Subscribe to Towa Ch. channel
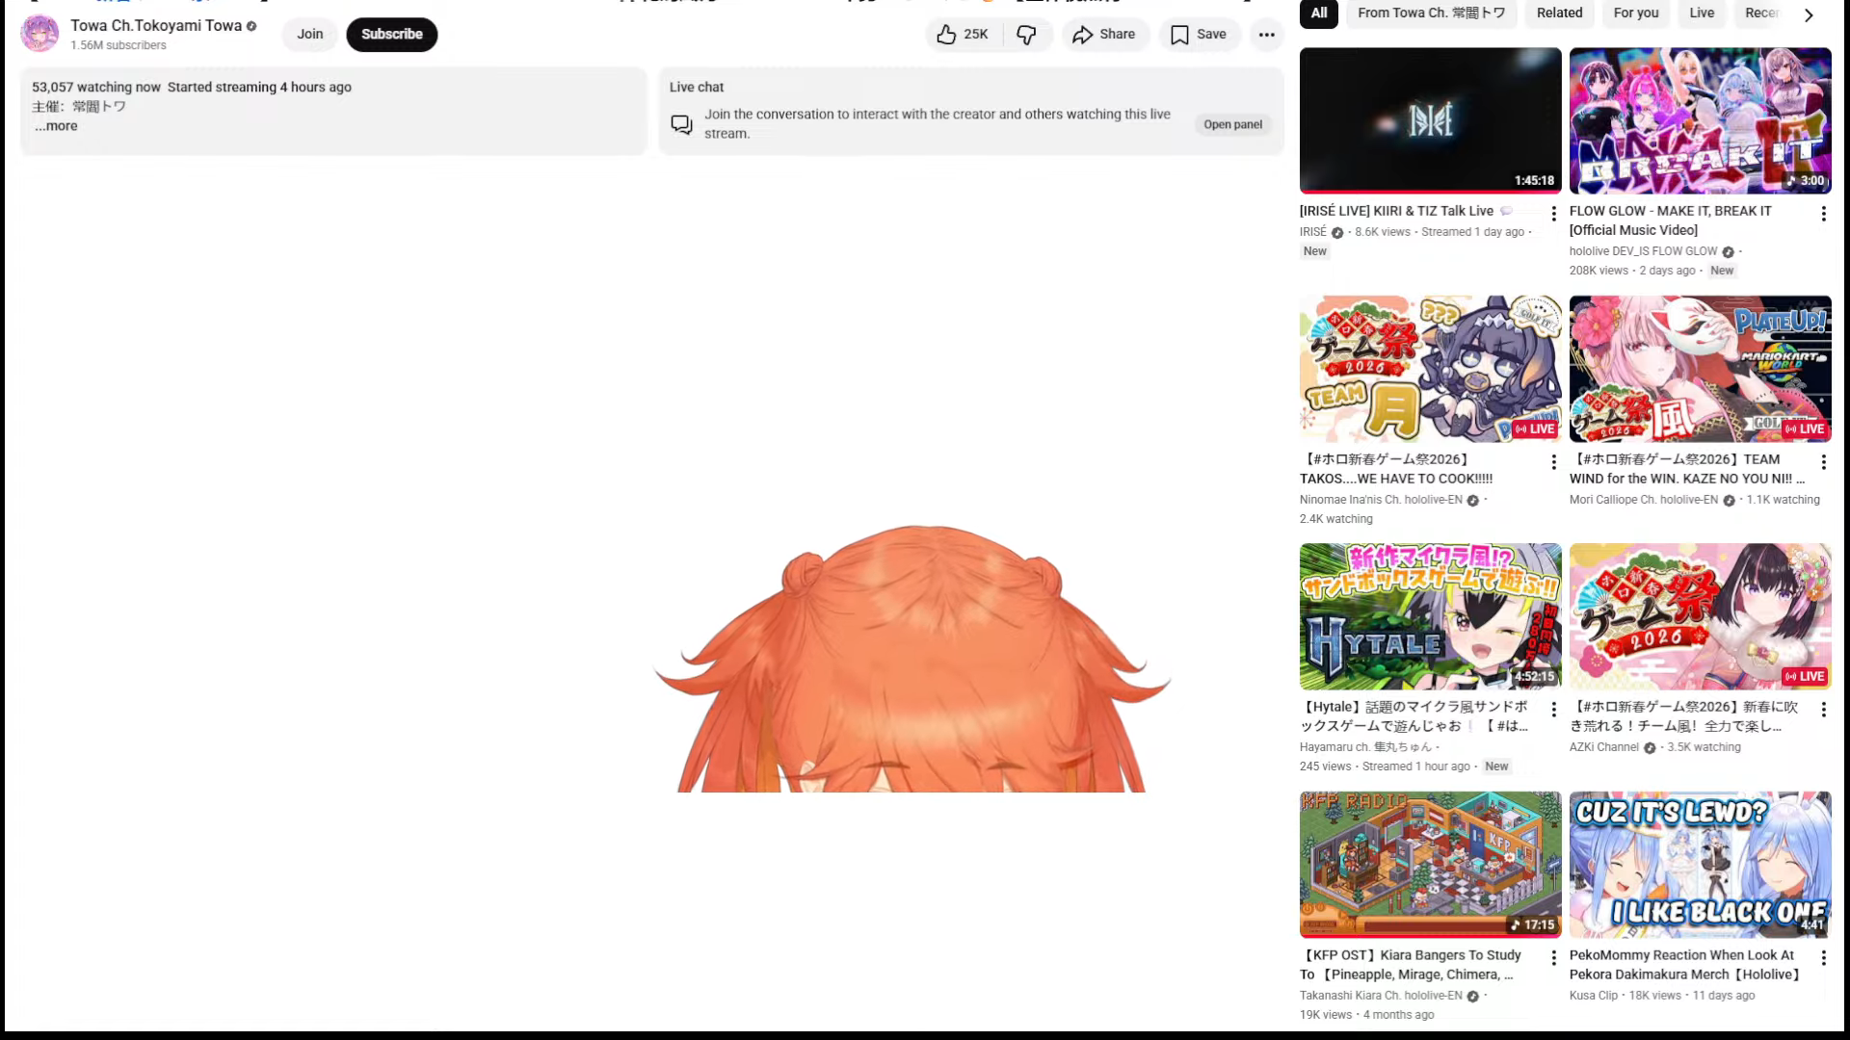1850x1040 pixels. point(391,35)
